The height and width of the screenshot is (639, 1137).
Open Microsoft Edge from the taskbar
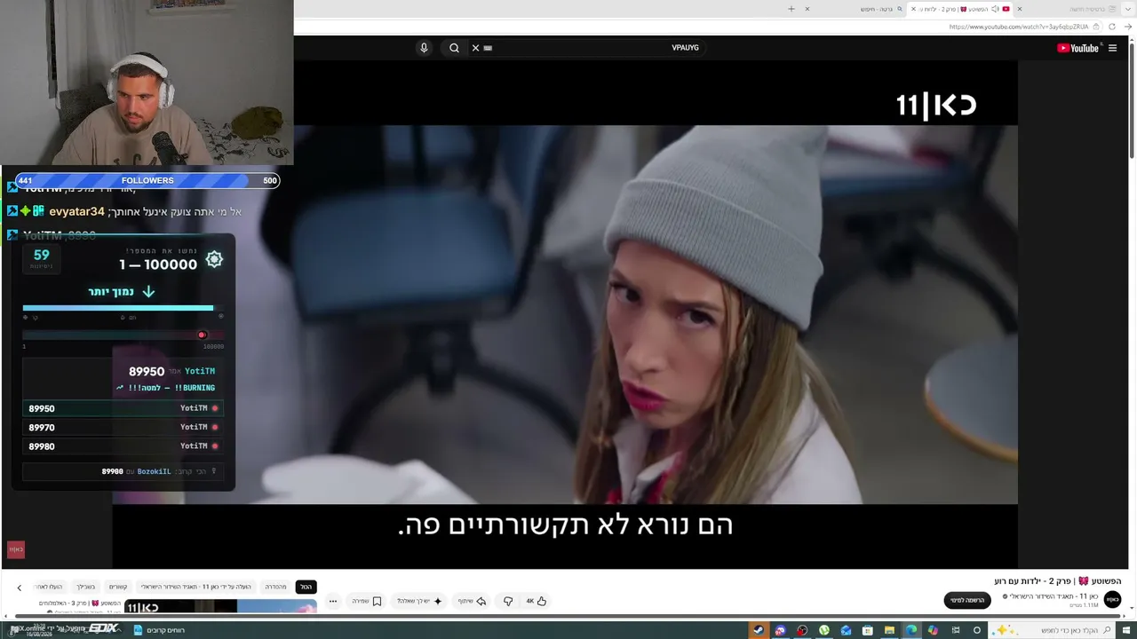[911, 630]
